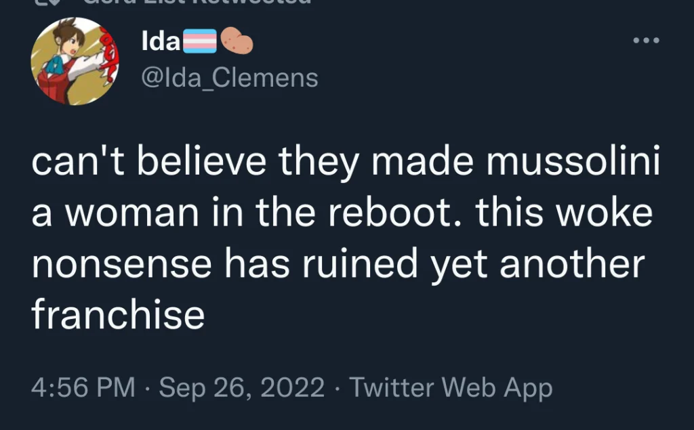Viewport: 694px width, 430px height.
Task: Click the word another in tweet
Action: [572, 263]
